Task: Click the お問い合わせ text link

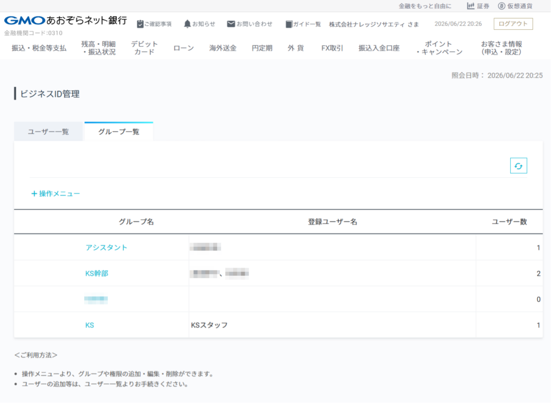Action: [x=255, y=24]
